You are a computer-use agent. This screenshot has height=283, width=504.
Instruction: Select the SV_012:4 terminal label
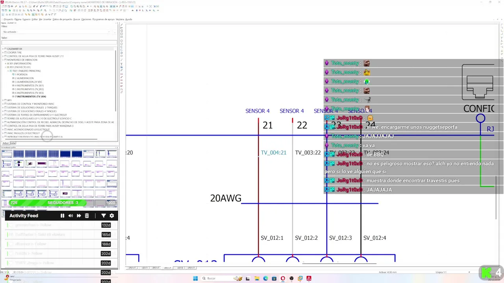(x=374, y=238)
